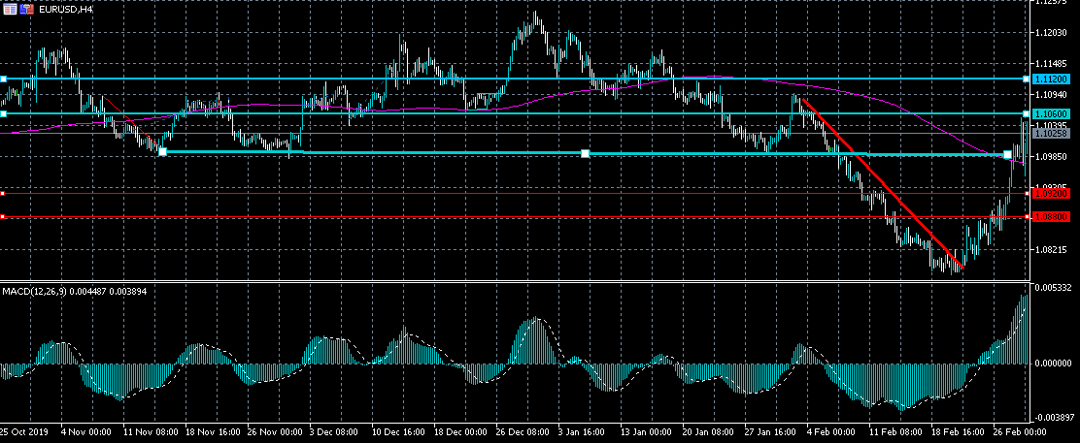Click the 1.08215 price axis value
Viewport: 1080px width, 443px height.
(1051, 250)
